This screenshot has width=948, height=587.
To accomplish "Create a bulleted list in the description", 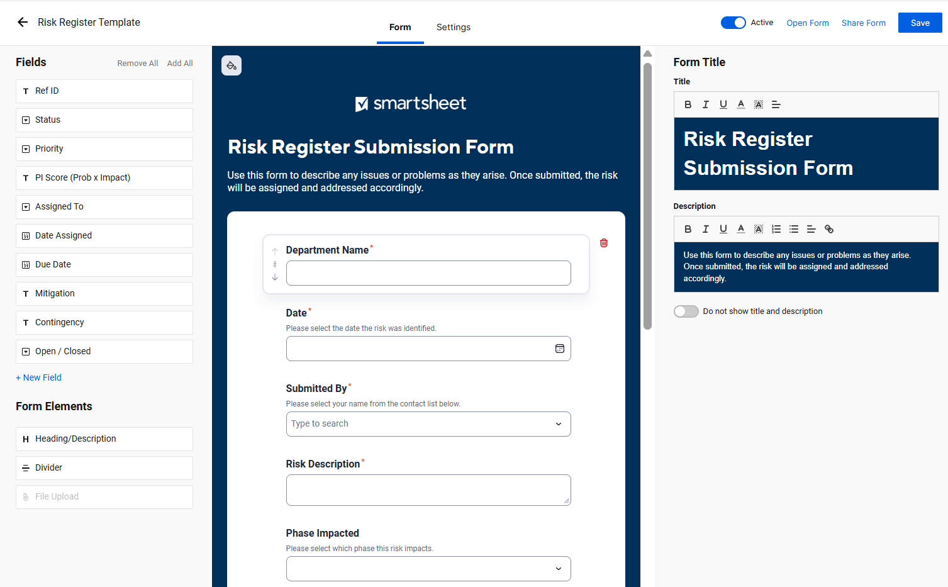I will pyautogui.click(x=793, y=229).
